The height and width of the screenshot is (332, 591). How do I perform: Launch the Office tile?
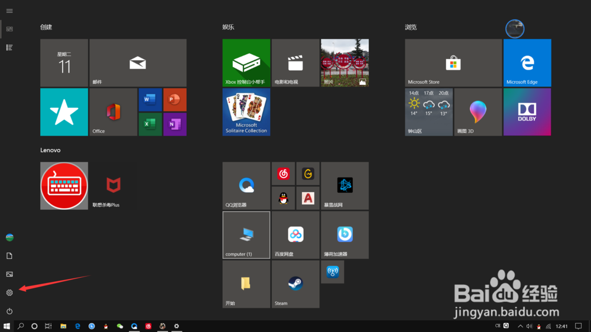tap(113, 112)
